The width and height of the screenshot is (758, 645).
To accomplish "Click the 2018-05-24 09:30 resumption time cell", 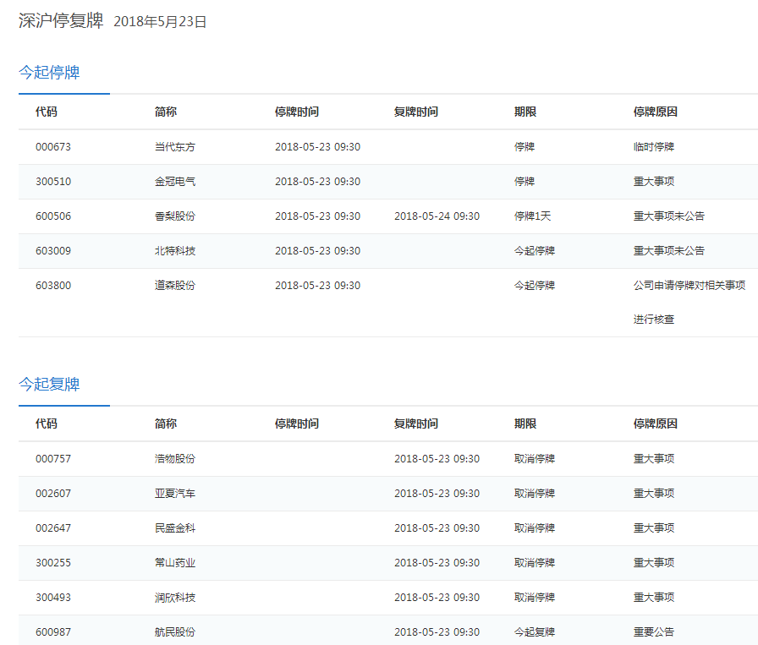I will [x=437, y=216].
